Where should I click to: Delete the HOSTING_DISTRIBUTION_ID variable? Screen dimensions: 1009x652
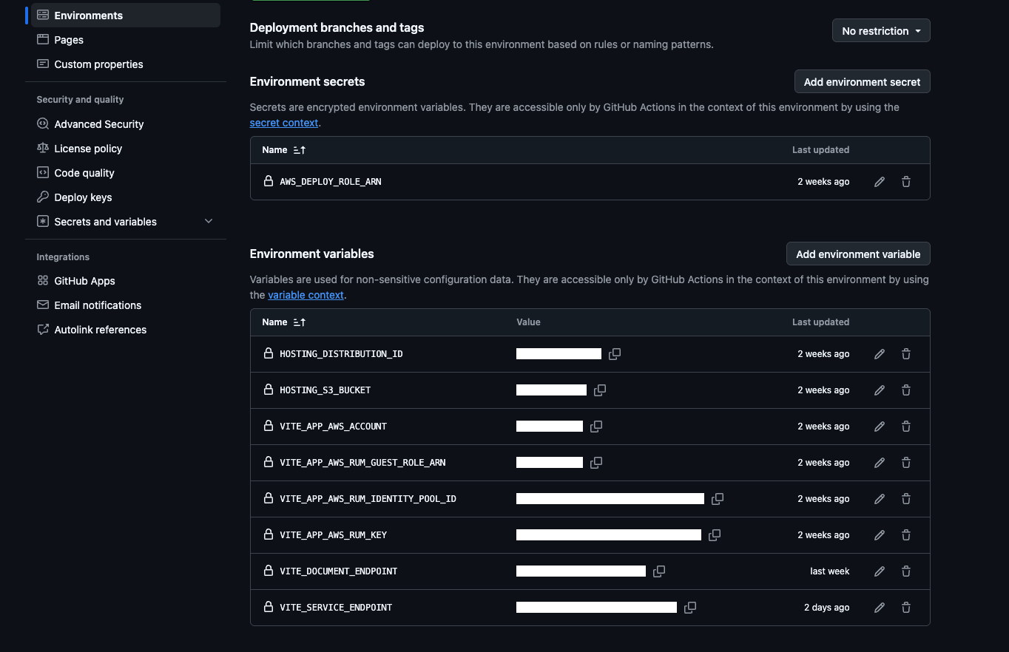pos(906,354)
